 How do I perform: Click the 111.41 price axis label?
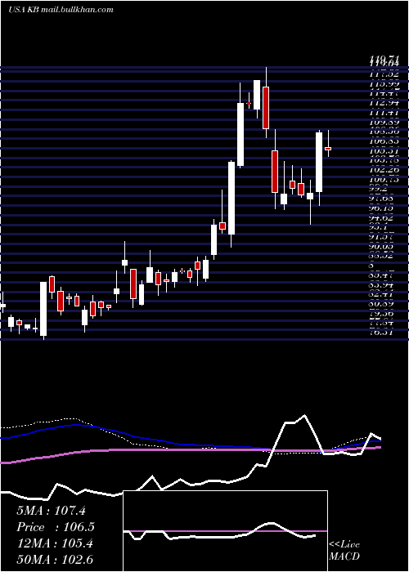tap(384, 112)
